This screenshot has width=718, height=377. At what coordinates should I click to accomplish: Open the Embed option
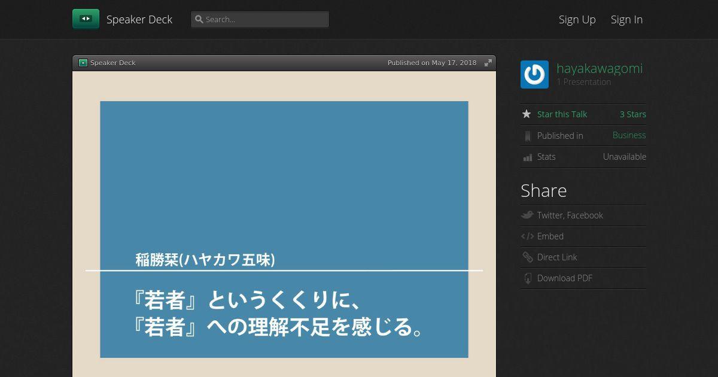click(x=550, y=236)
